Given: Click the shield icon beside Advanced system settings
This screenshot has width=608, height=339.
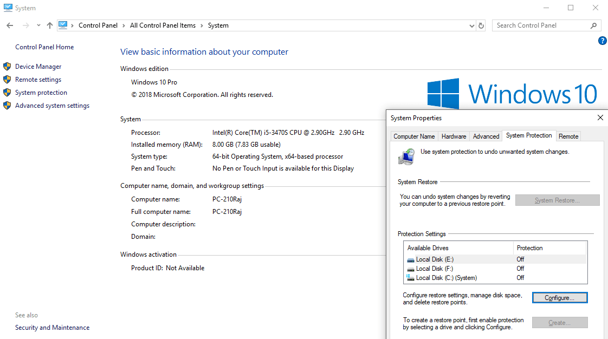Looking at the screenshot, I should (7, 106).
